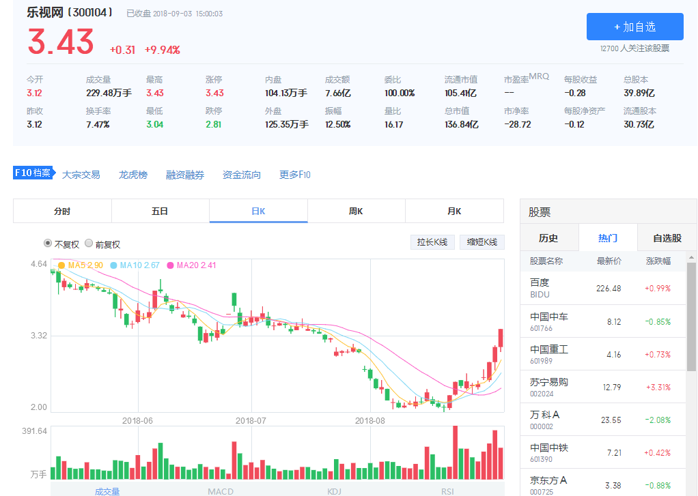Open the 热门 stock list tab

pos(608,238)
